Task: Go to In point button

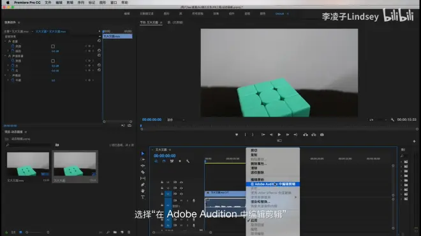Action: click(x=263, y=135)
